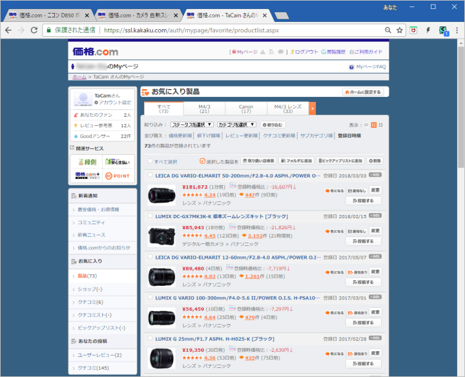Click the speech bubble icon in header
The image size is (465, 377).
tap(280, 52)
